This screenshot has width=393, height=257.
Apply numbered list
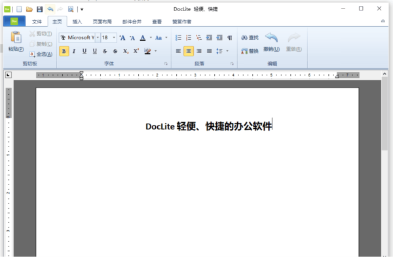(x=189, y=38)
